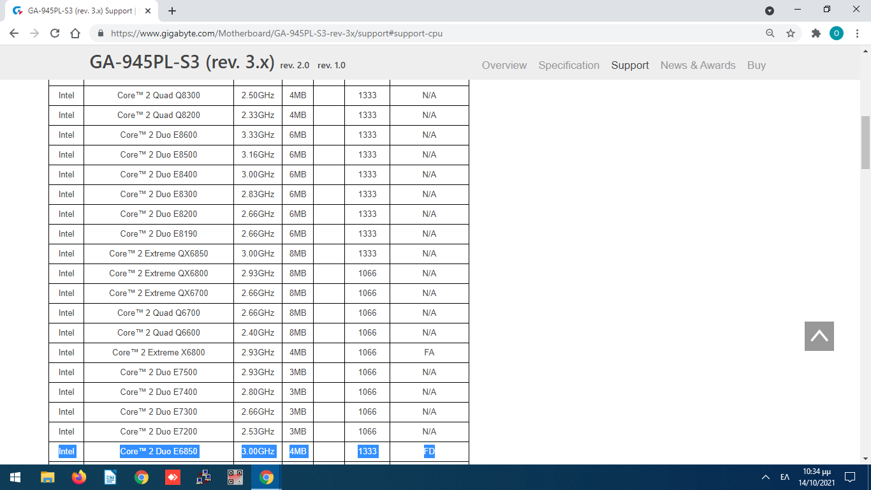Open LibreOffice Writer from taskbar

pos(110,477)
